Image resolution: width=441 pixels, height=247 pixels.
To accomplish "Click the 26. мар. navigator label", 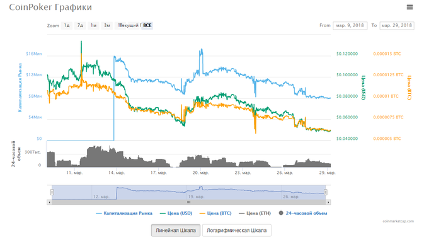I will tap(291, 197).
